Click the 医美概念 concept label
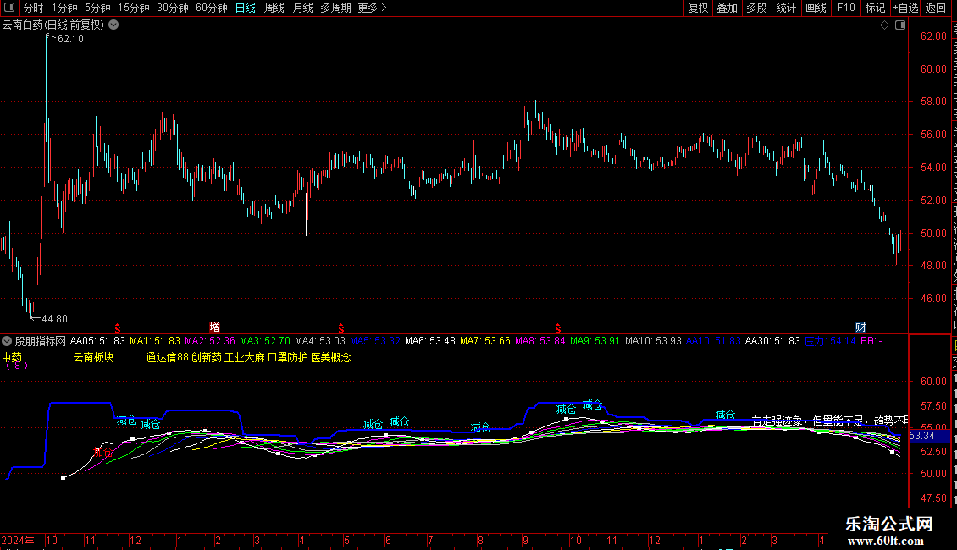This screenshot has height=550, width=957. click(331, 357)
